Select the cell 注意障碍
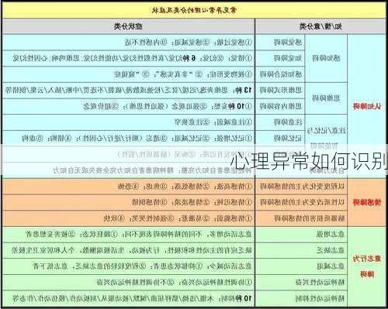Viewport: 388px width, 309px height. [280, 122]
